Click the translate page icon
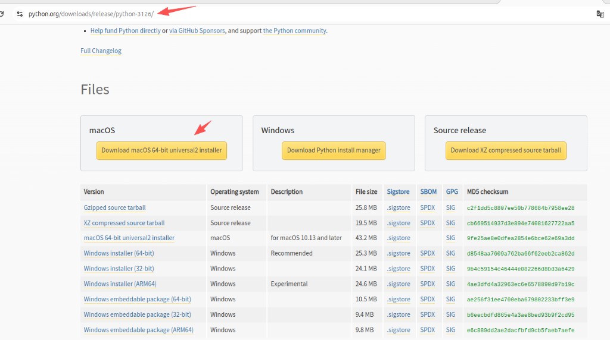This screenshot has width=610, height=340. [600, 14]
